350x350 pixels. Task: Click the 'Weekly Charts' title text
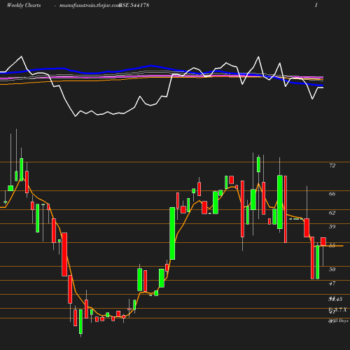click(24, 6)
